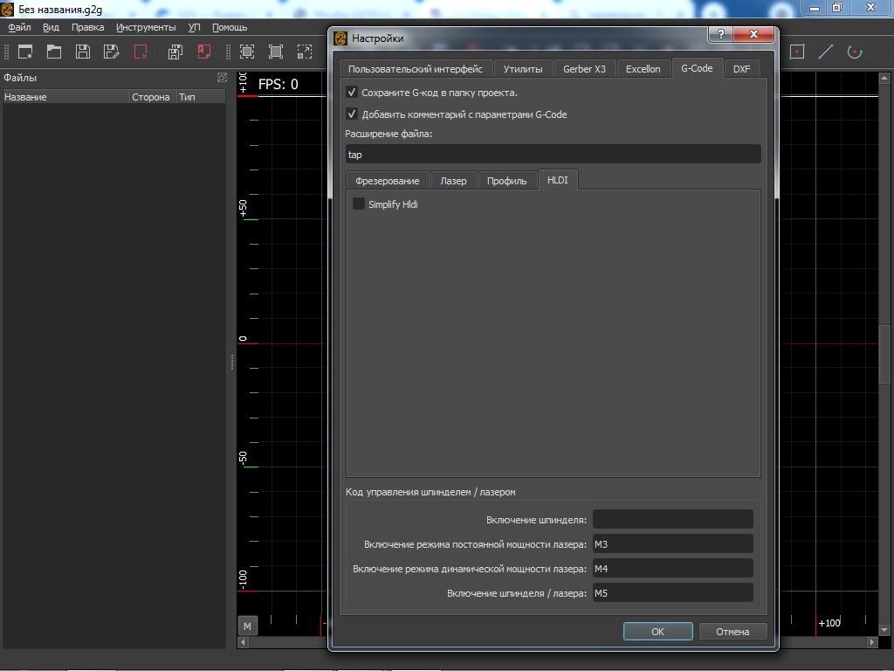Open the Gerber X3 tab

point(584,68)
